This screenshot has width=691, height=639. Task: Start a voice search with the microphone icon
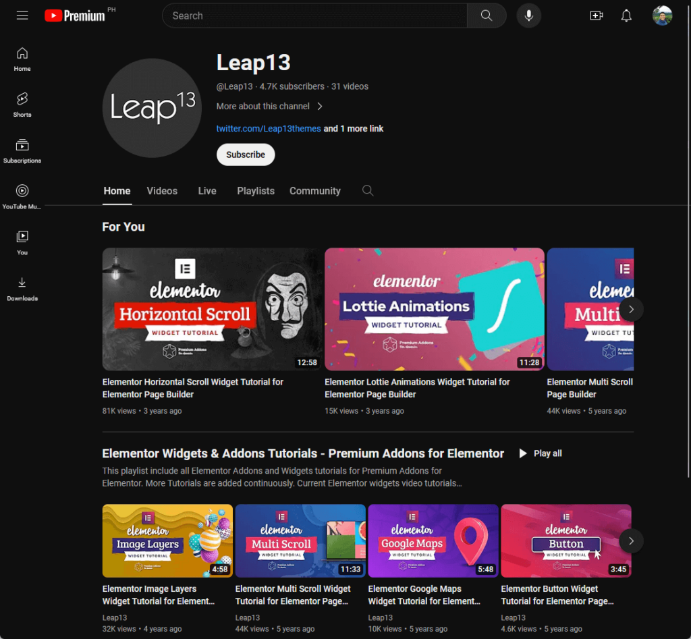click(x=528, y=15)
